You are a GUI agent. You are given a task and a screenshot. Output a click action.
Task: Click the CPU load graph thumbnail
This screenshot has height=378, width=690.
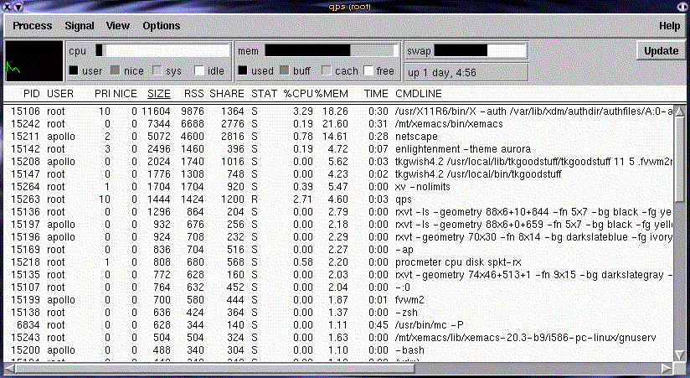click(33, 61)
